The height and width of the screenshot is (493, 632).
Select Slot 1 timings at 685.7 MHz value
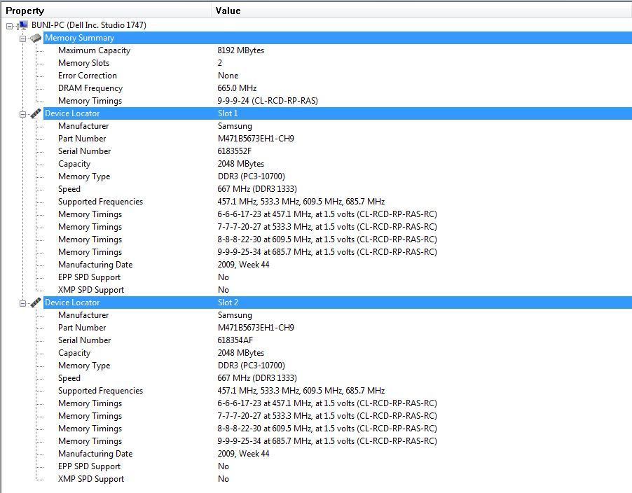(x=327, y=252)
